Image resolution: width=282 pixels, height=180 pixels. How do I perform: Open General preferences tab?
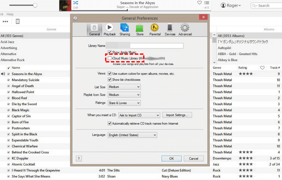[x=94, y=30]
